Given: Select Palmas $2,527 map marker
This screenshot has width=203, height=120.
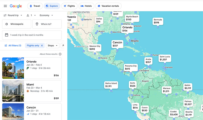Looking at the screenshot, I should click(188, 103).
